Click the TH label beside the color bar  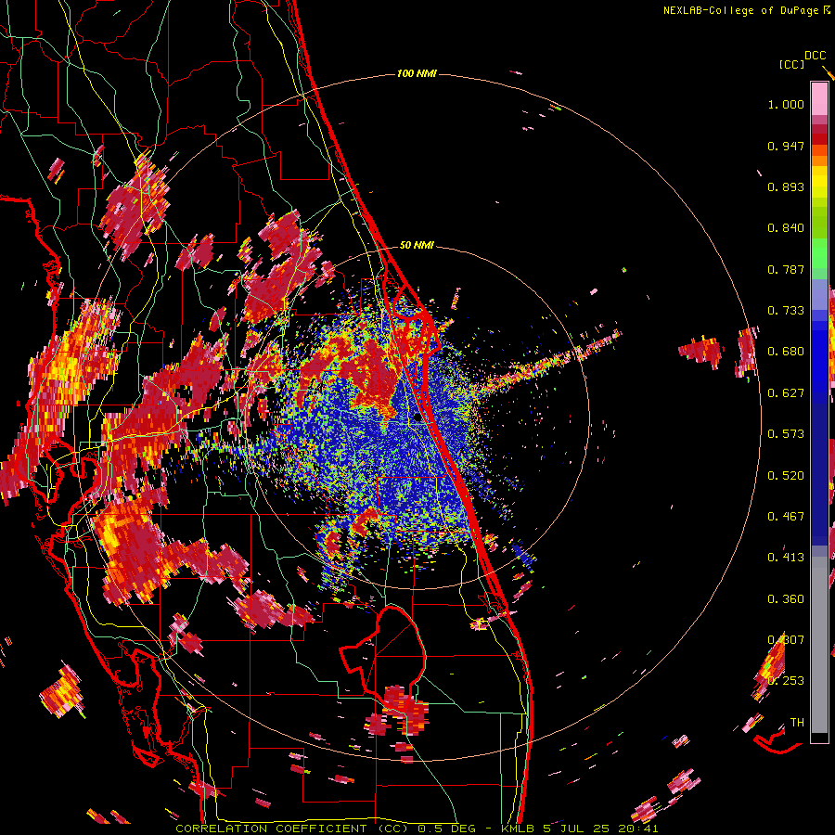click(x=797, y=723)
